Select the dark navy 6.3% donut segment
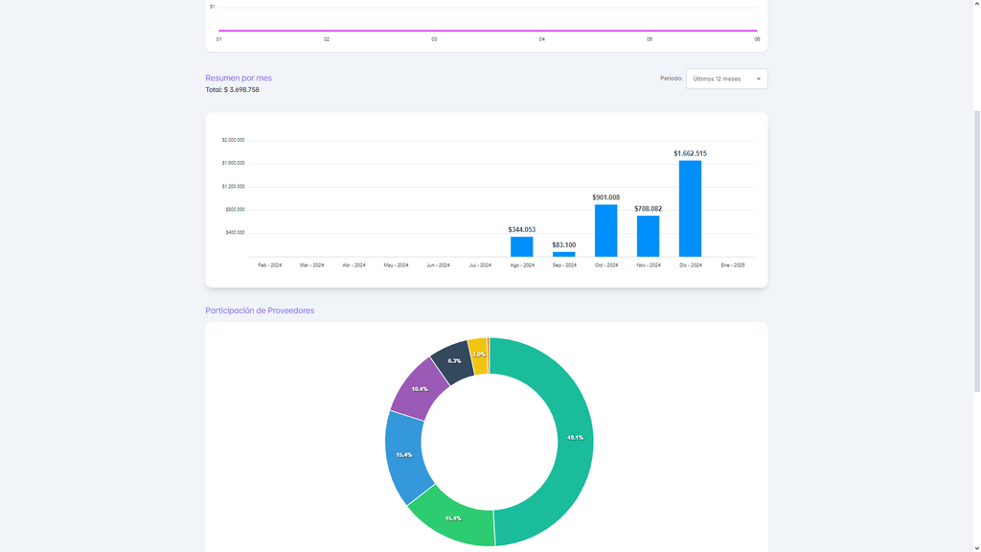Viewport: 981px width, 552px height. tap(453, 360)
